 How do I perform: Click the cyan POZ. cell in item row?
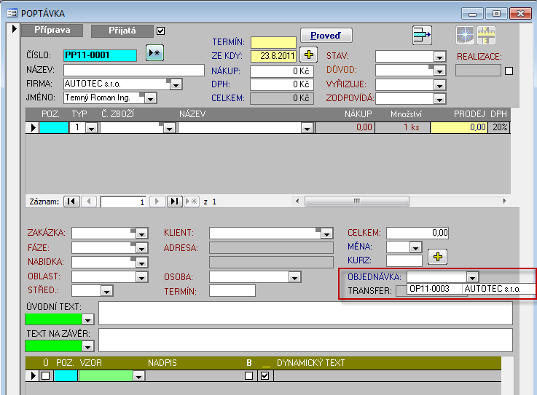coord(54,127)
